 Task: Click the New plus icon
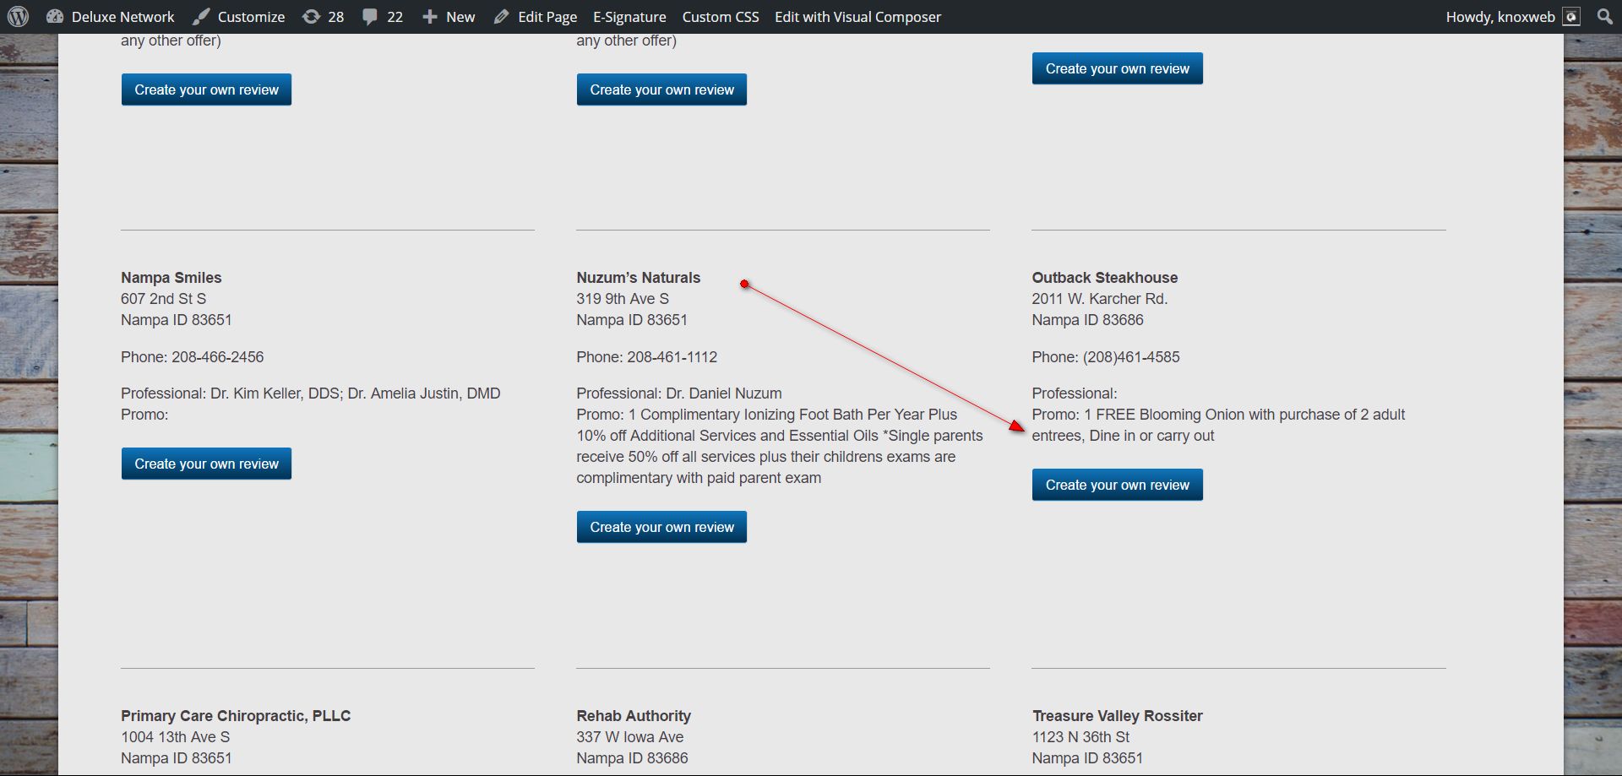[x=429, y=17]
